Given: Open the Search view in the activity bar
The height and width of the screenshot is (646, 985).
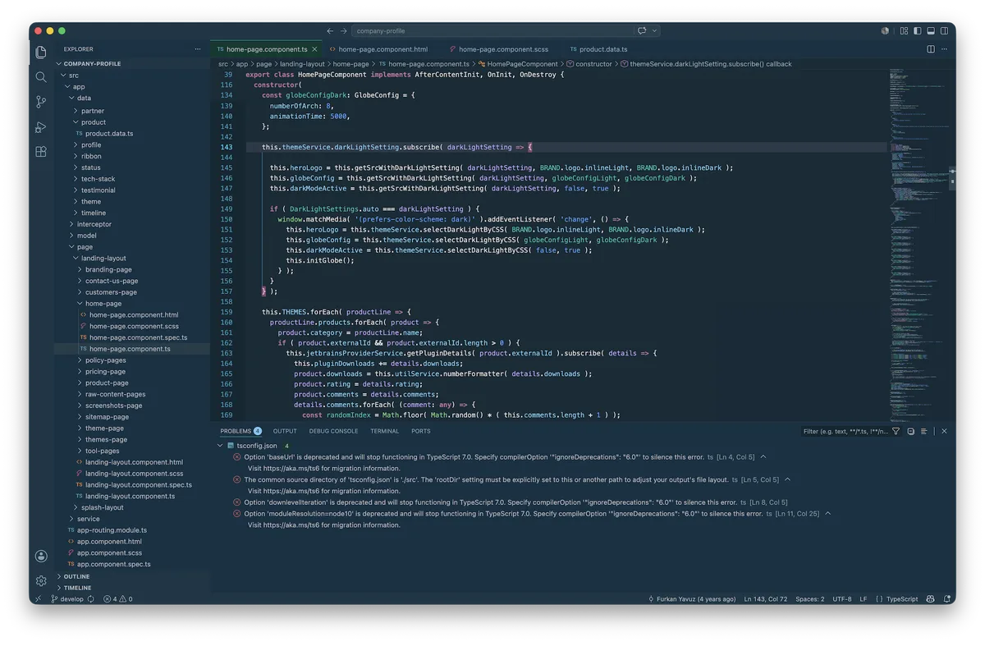Looking at the screenshot, I should 41,77.
